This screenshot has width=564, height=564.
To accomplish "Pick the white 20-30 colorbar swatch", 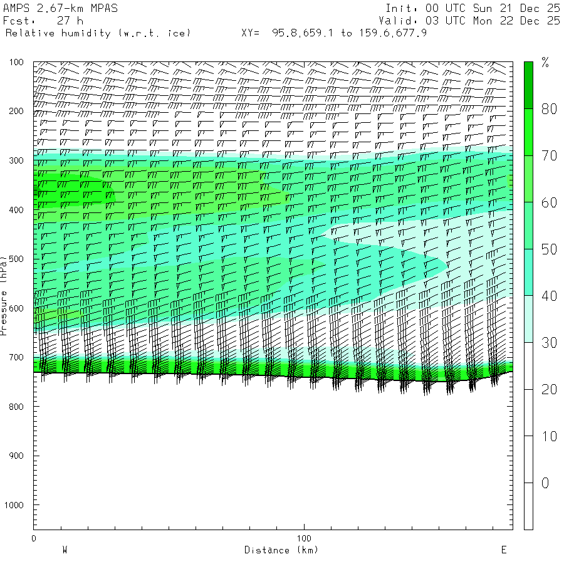I will coord(528,366).
